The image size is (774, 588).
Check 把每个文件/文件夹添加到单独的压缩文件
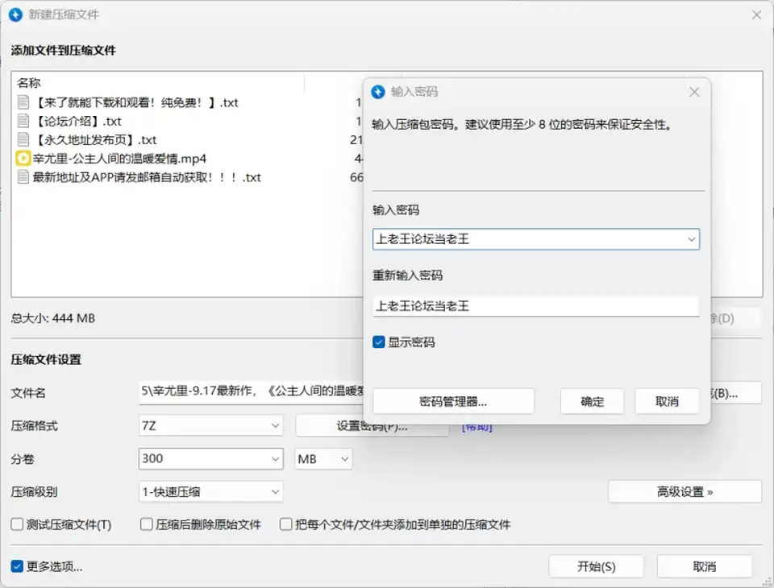(285, 524)
